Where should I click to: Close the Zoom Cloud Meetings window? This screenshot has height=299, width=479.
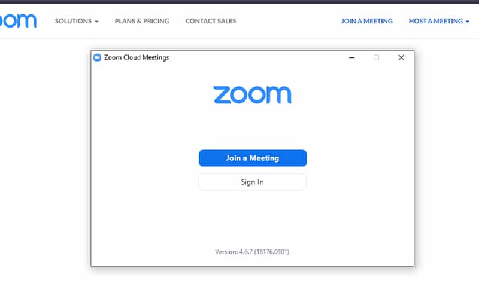point(401,57)
